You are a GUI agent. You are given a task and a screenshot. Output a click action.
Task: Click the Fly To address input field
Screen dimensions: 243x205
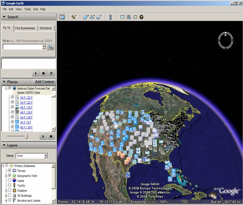pyautogui.click(x=22, y=47)
